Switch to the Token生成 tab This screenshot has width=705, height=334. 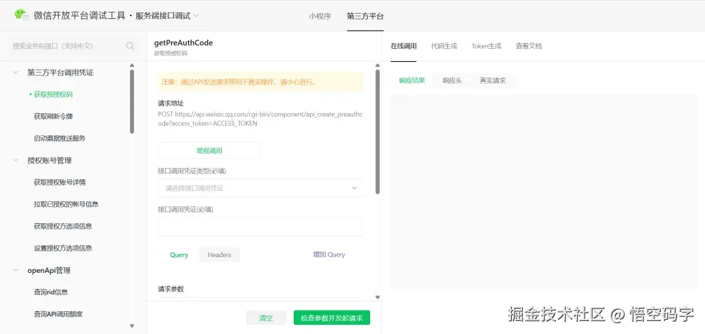[486, 46]
